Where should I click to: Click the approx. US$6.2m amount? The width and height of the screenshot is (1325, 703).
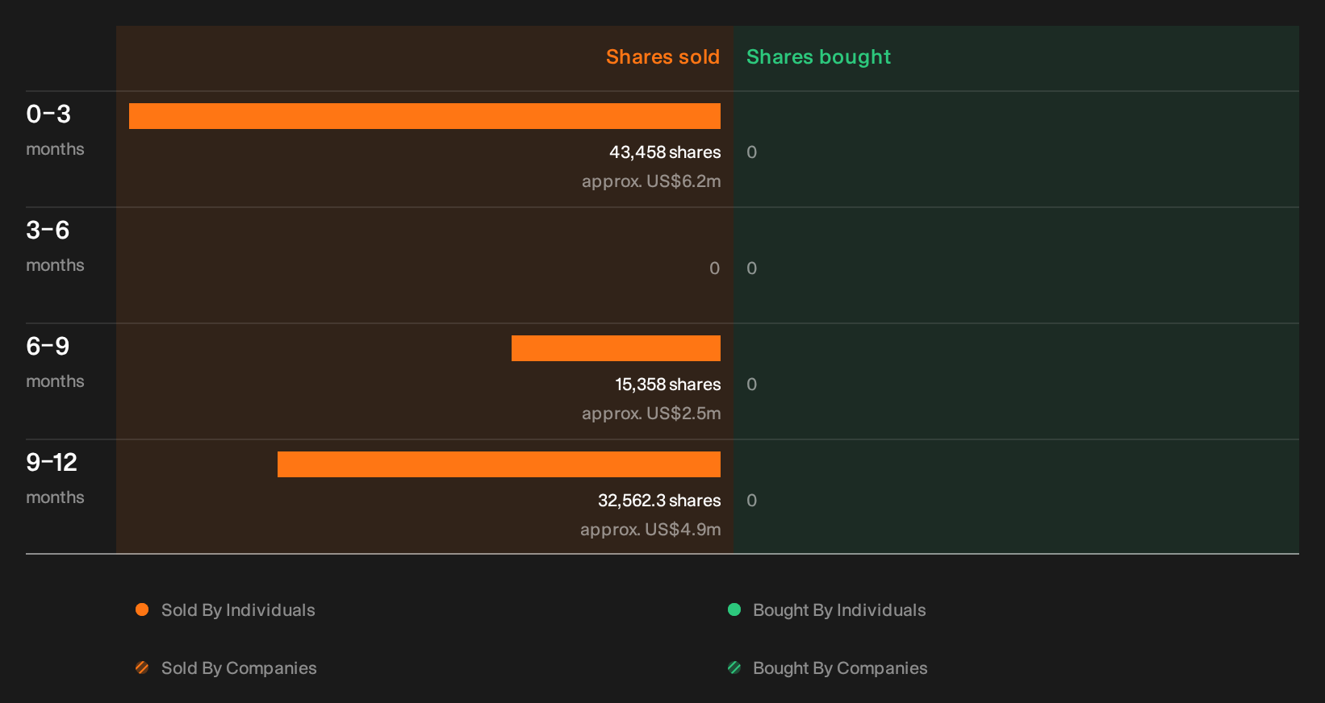(x=651, y=181)
